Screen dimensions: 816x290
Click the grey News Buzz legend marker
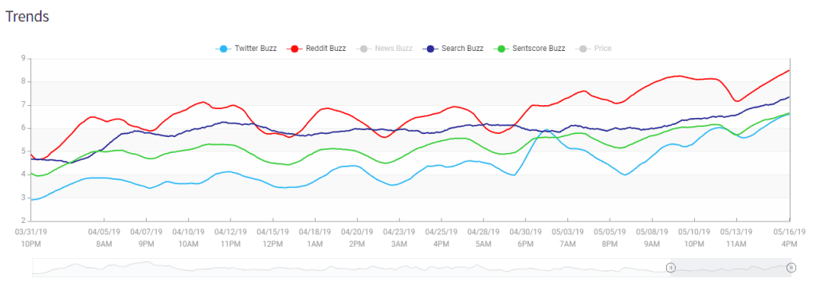coord(363,49)
